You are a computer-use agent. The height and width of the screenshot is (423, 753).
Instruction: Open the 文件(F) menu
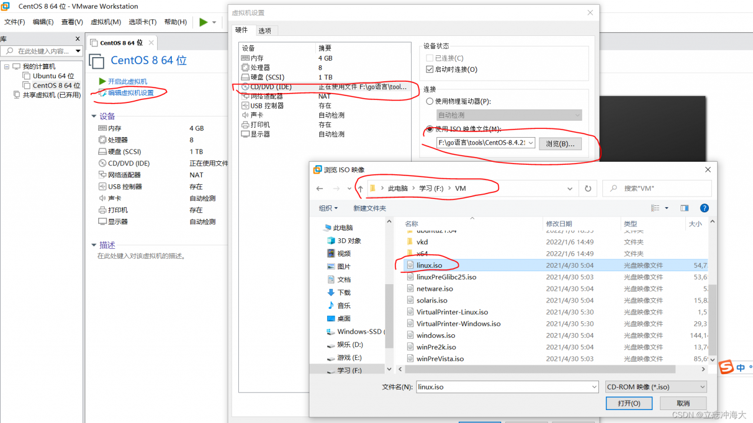point(15,22)
